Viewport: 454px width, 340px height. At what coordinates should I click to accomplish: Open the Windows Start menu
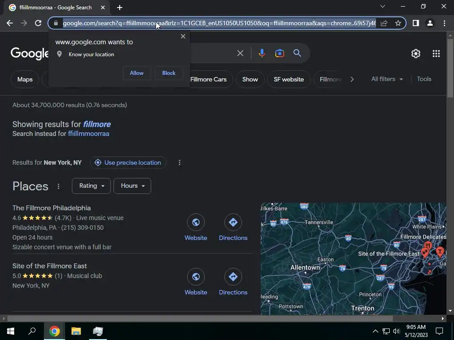pos(11,331)
